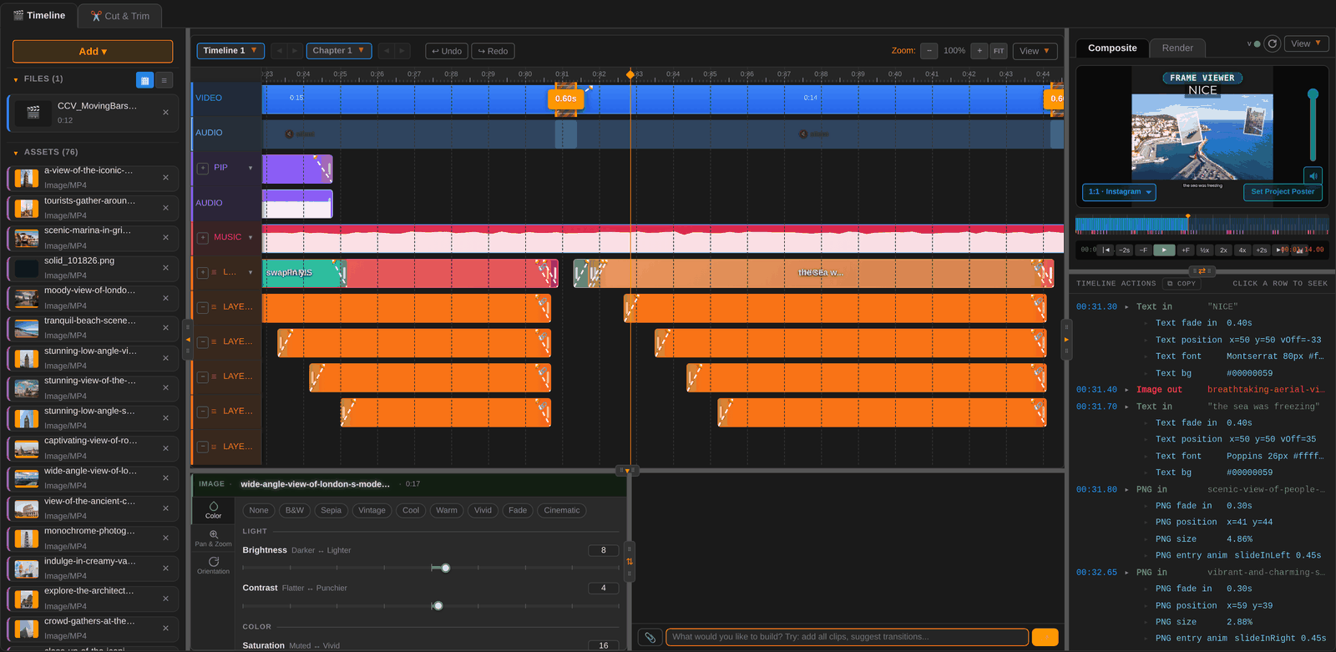Toggle the third LAYE... track minus box
Image resolution: width=1336 pixels, height=652 pixels.
(x=203, y=377)
